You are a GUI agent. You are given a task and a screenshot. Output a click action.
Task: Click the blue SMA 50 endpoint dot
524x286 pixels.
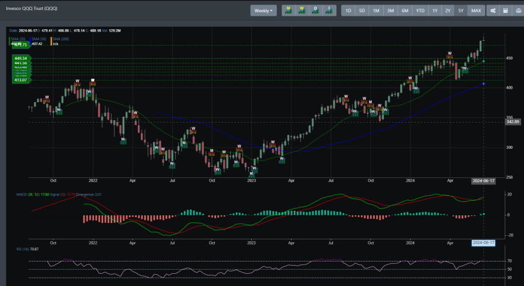[484, 84]
